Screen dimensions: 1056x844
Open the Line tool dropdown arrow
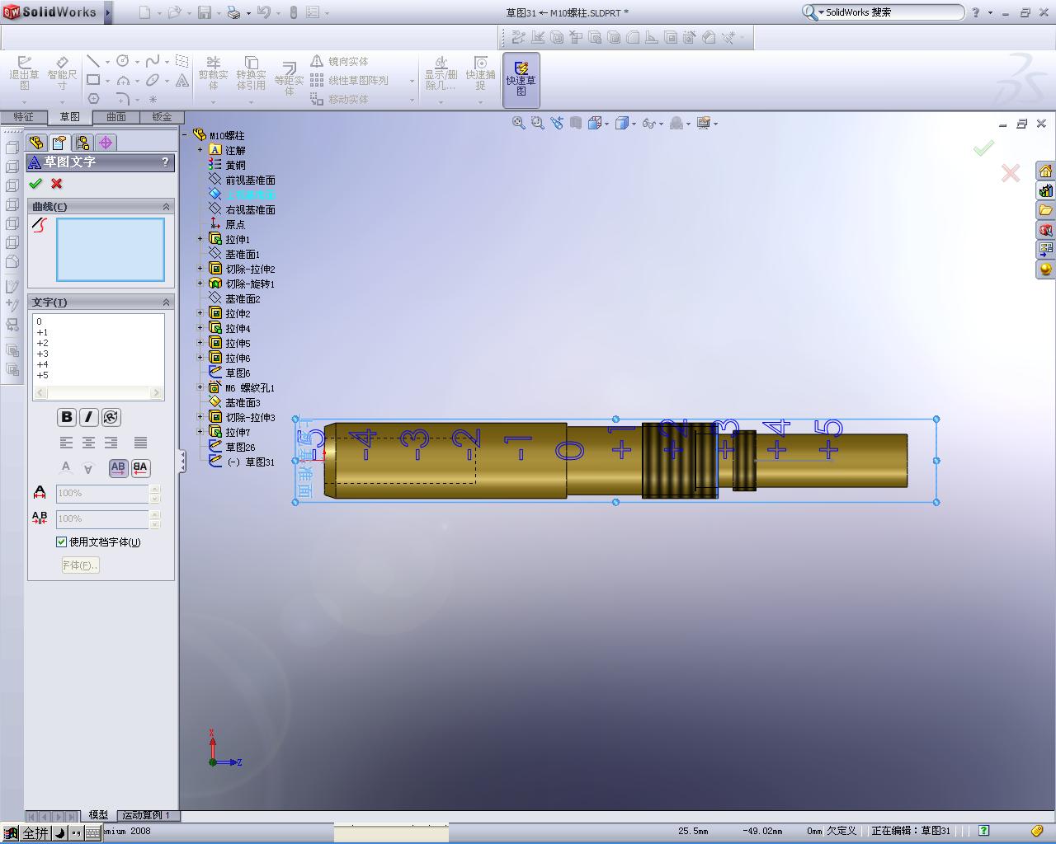pos(107,62)
